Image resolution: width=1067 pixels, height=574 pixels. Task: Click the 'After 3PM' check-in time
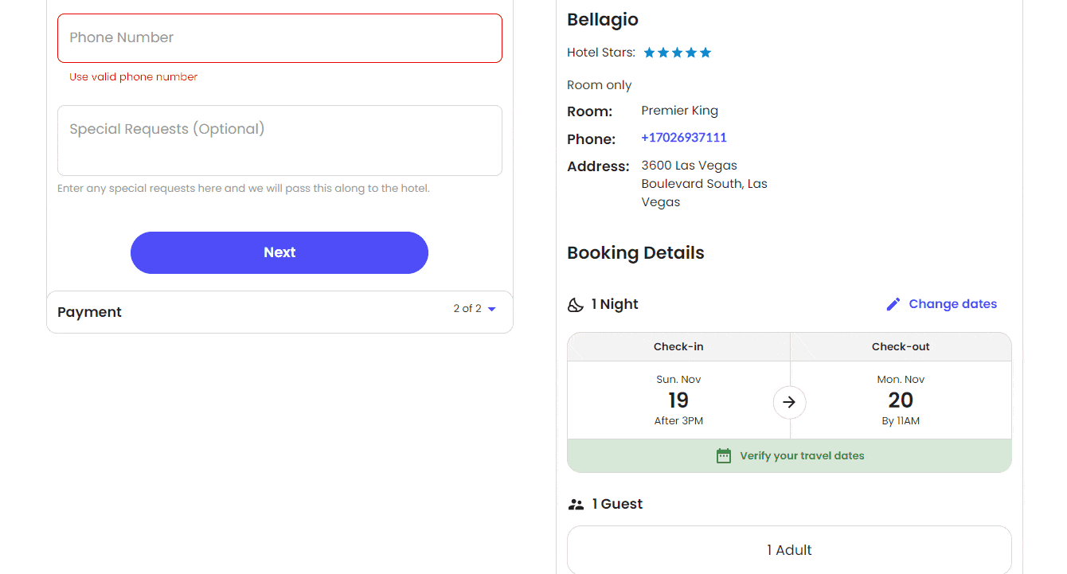point(678,421)
